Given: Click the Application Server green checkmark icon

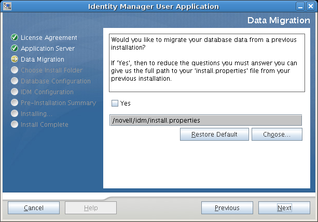Looking at the screenshot, I should (15, 49).
